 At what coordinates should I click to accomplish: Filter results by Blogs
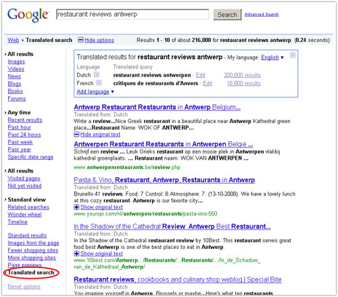coord(14,84)
